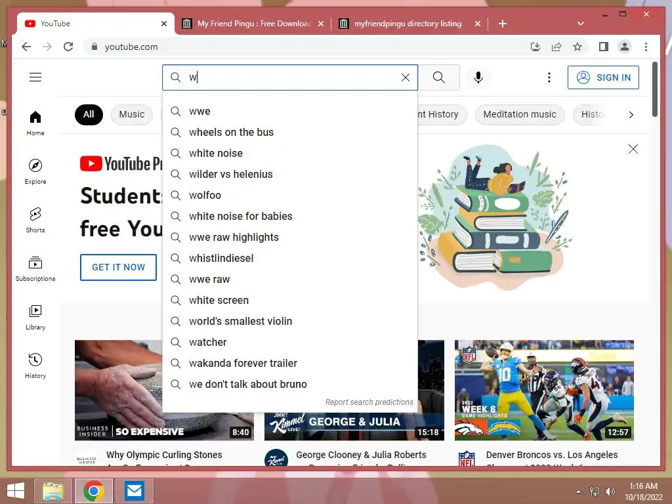Open the Windows Start button

click(16, 491)
